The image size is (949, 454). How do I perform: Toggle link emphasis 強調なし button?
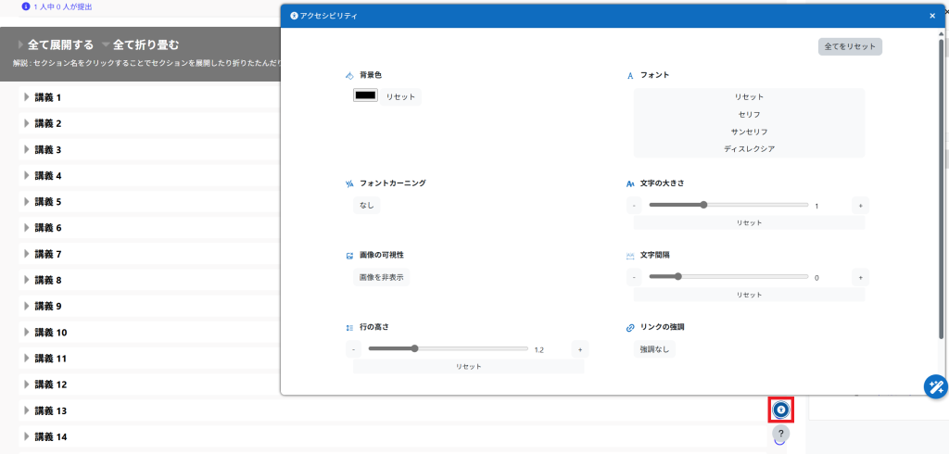pos(654,349)
